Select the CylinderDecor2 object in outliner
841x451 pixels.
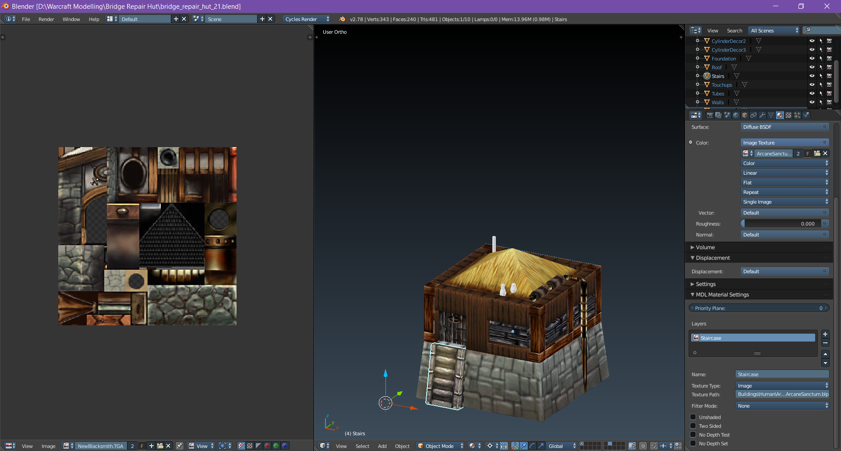point(728,41)
